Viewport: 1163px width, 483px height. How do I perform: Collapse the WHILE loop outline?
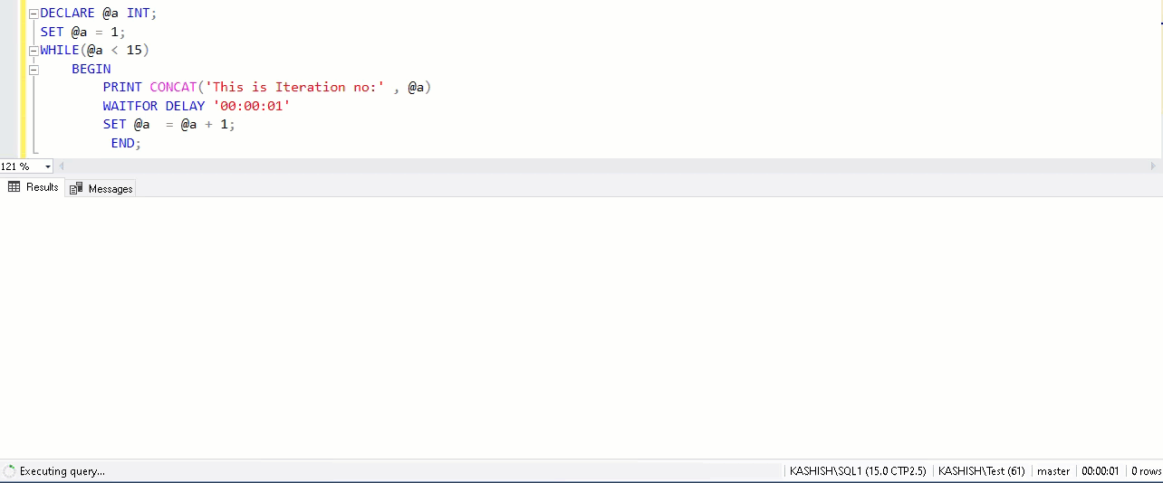pyautogui.click(x=34, y=51)
